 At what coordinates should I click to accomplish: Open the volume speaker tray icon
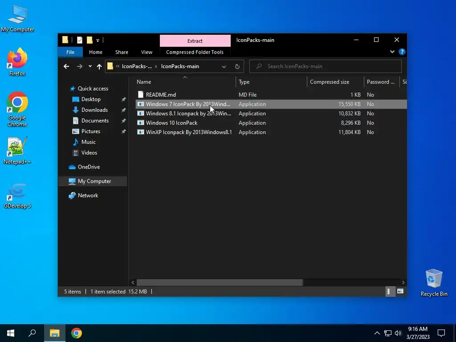click(x=398, y=333)
